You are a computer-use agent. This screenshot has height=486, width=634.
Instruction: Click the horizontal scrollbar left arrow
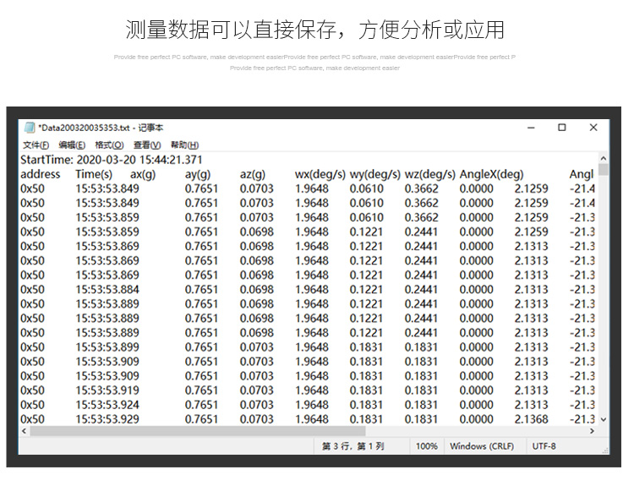click(24, 431)
